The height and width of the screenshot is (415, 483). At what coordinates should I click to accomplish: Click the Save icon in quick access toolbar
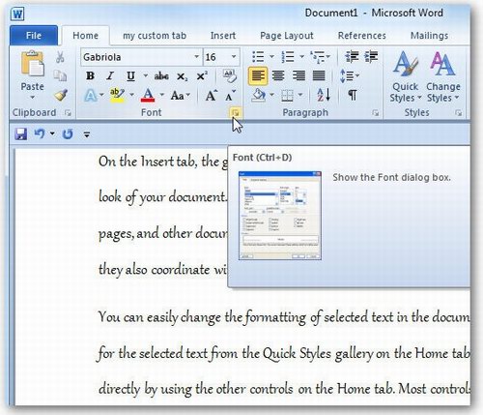(x=21, y=133)
